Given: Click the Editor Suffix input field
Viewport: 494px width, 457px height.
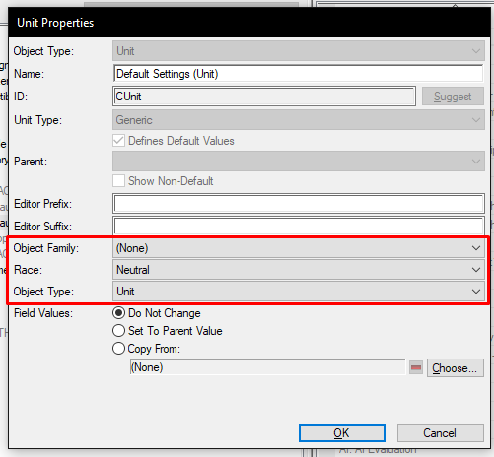Looking at the screenshot, I should [x=299, y=226].
